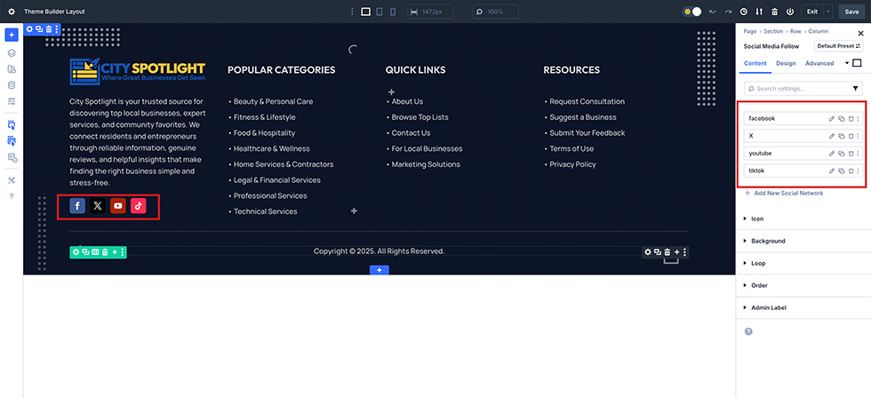Open the Advanced tab
The height and width of the screenshot is (398, 871).
pyautogui.click(x=819, y=63)
